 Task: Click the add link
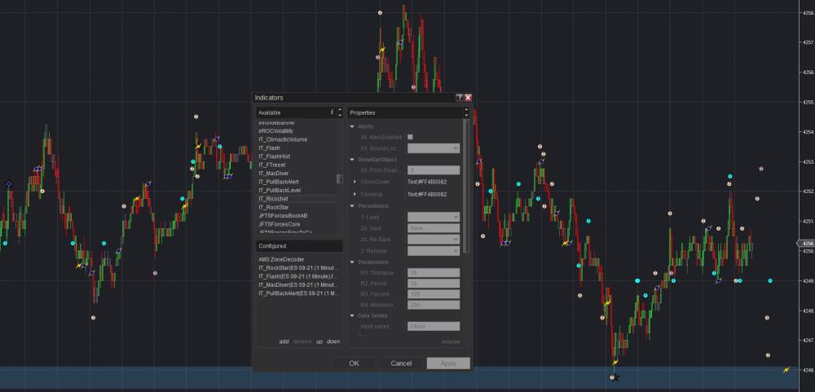[284, 341]
